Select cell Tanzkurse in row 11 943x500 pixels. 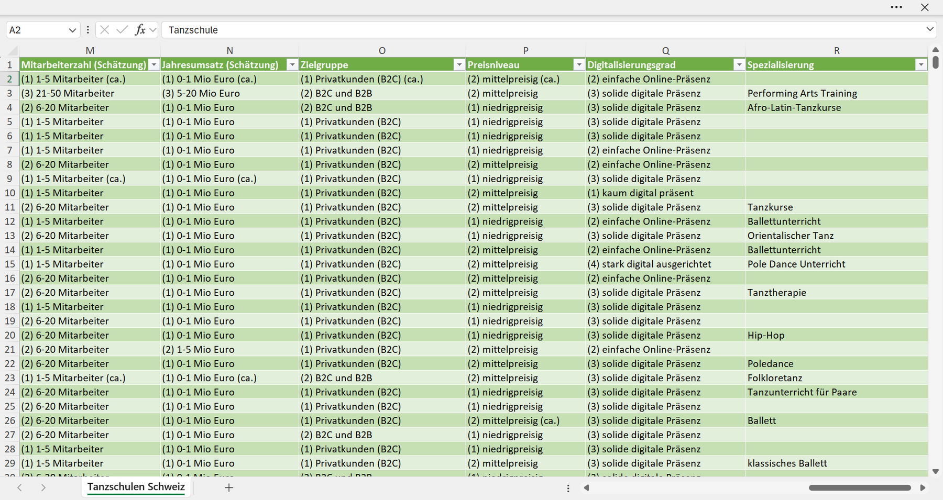[837, 207]
